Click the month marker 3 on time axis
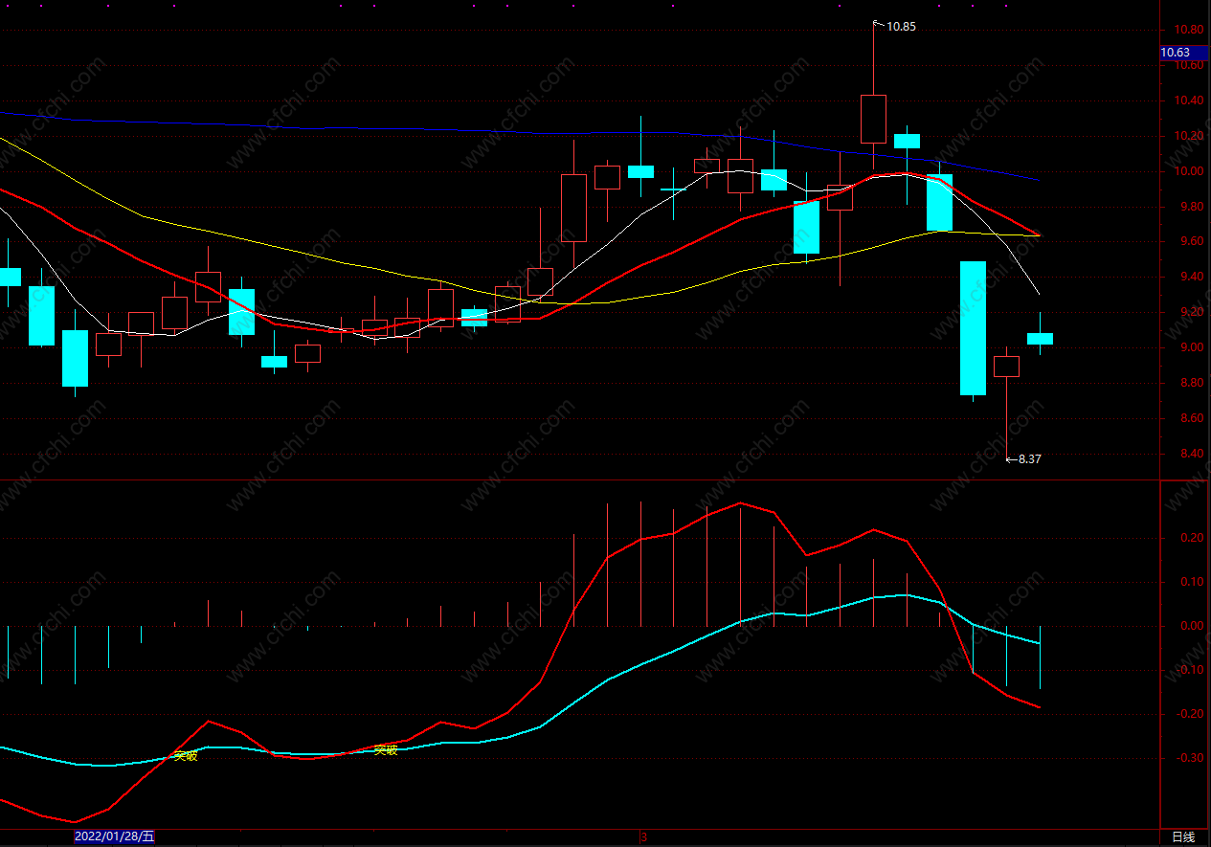1211x847 pixels. (x=644, y=837)
